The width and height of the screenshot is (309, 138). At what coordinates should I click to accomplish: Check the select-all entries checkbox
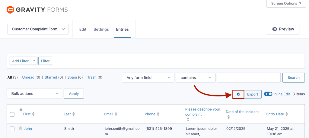click(12, 114)
